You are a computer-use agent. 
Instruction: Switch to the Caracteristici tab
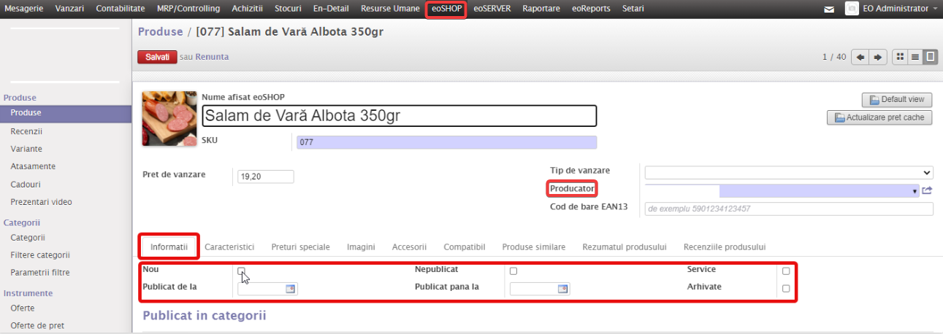coord(229,247)
